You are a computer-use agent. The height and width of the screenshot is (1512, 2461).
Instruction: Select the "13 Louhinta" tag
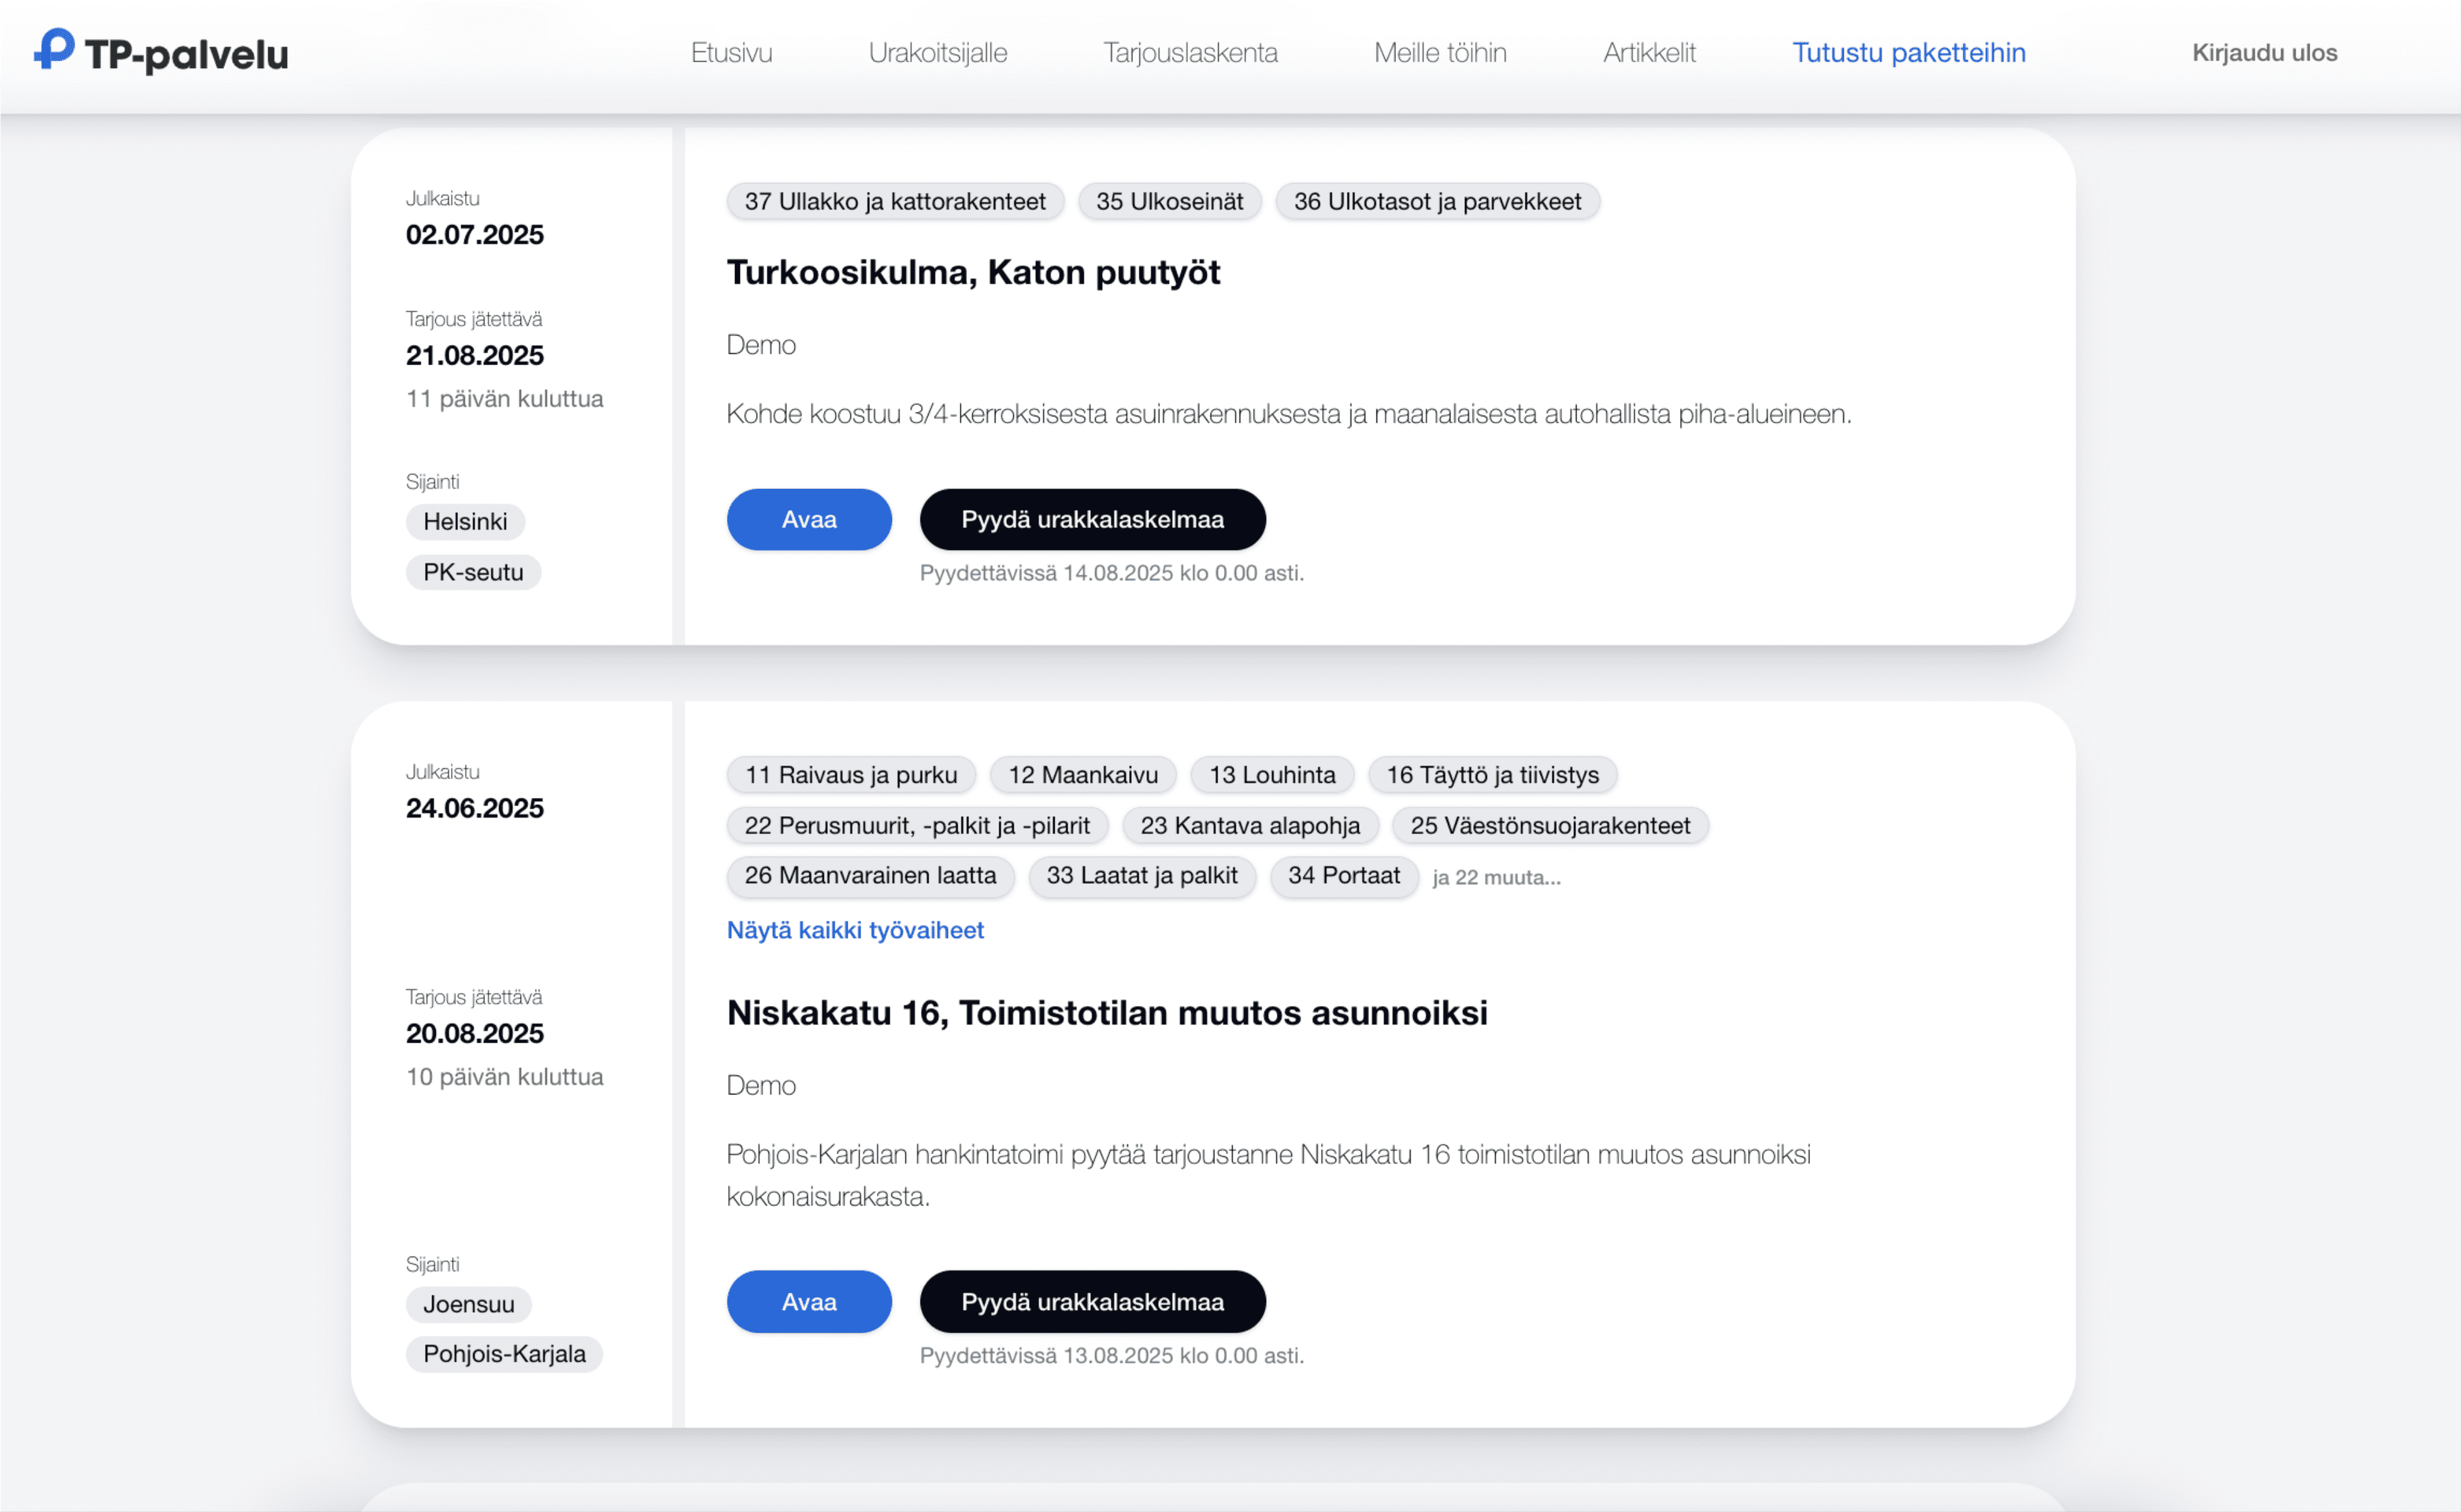[x=1272, y=775]
